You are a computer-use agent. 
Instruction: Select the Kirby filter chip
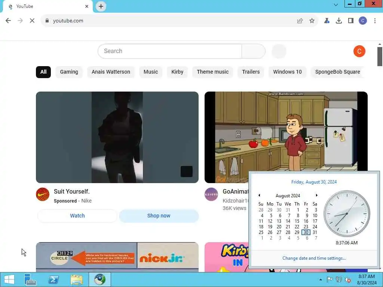pos(177,72)
